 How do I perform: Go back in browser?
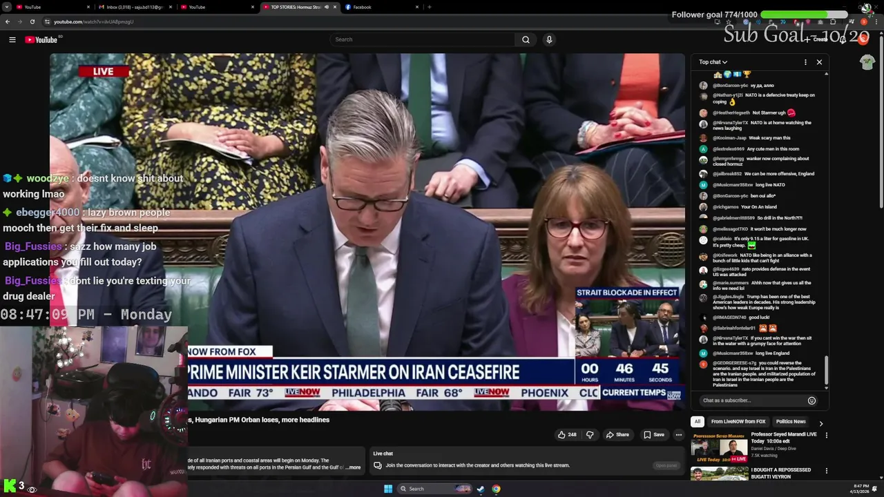click(8, 21)
